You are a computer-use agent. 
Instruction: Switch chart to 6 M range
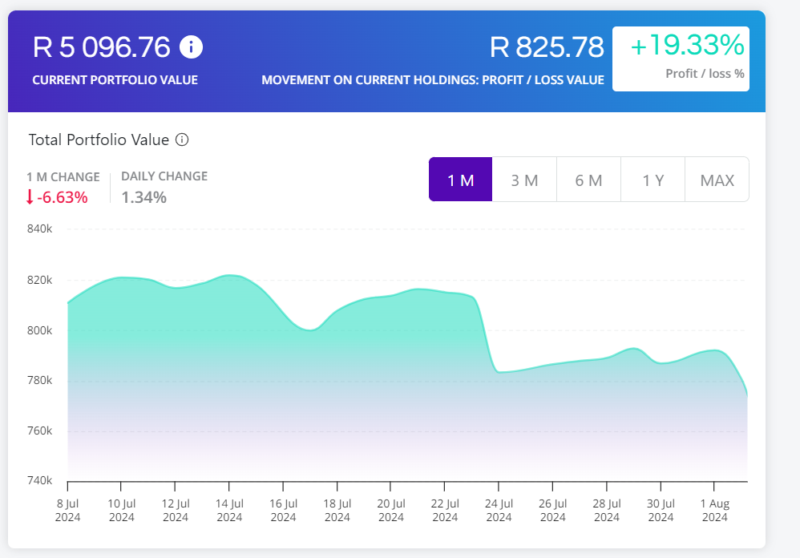pos(588,180)
